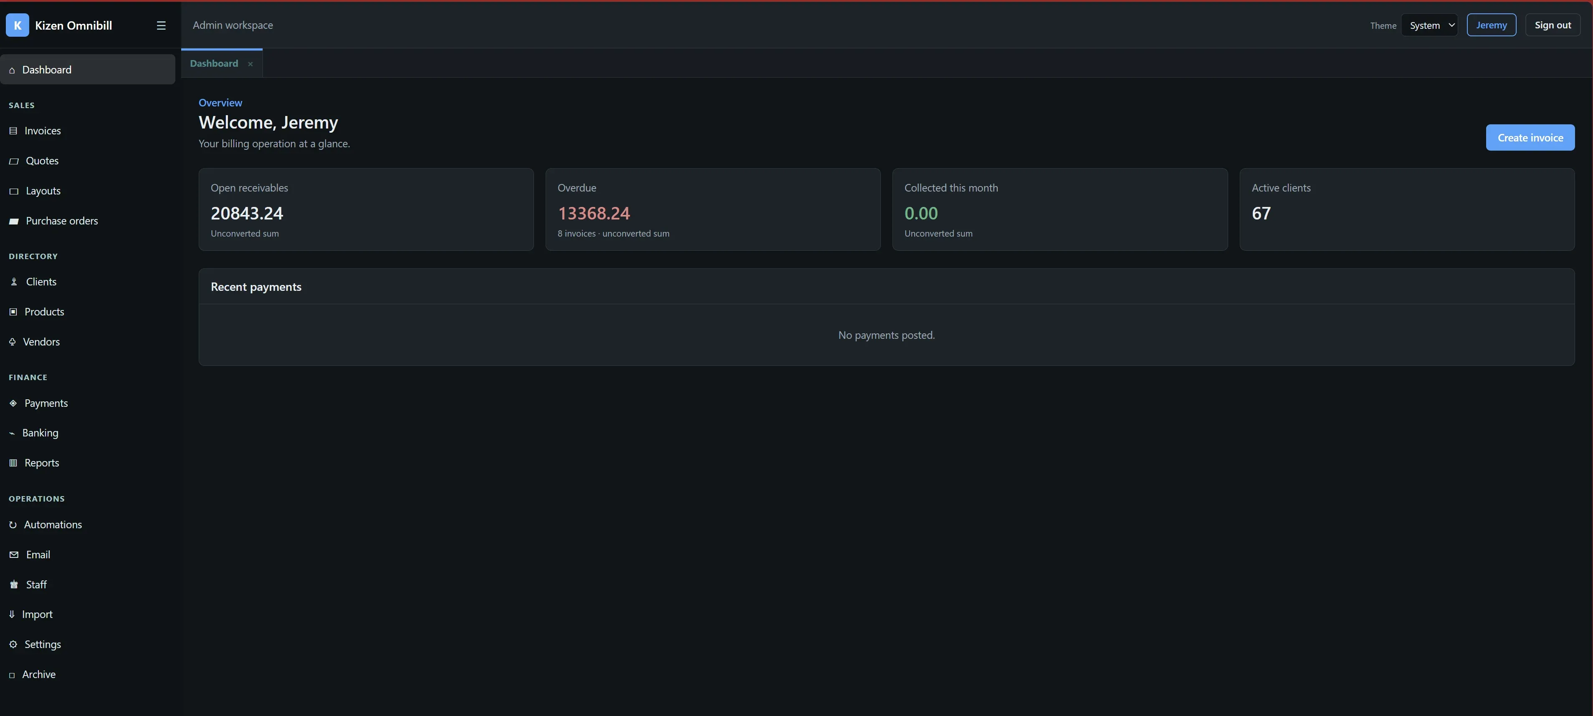Click the Staff icon
The image size is (1593, 716).
14,585
